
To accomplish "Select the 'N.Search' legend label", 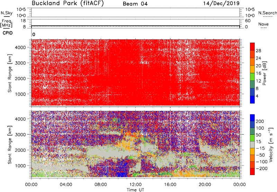I will 267,13.
